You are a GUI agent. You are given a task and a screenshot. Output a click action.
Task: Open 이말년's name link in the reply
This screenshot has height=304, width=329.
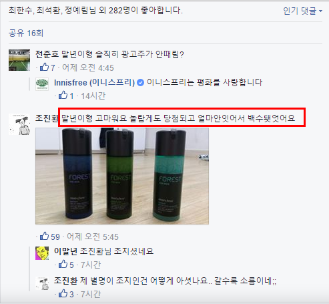click(65, 251)
